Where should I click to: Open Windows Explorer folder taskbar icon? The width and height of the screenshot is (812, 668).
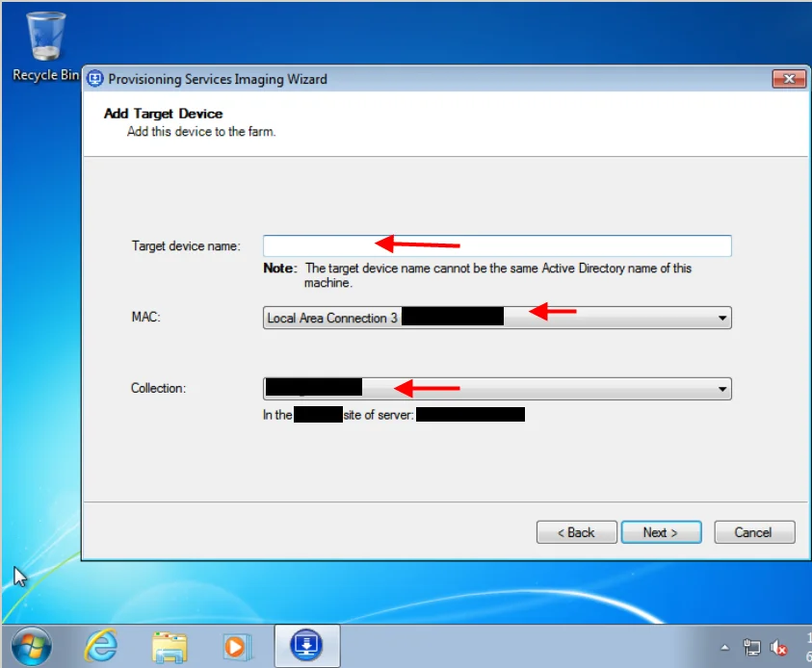click(170, 647)
